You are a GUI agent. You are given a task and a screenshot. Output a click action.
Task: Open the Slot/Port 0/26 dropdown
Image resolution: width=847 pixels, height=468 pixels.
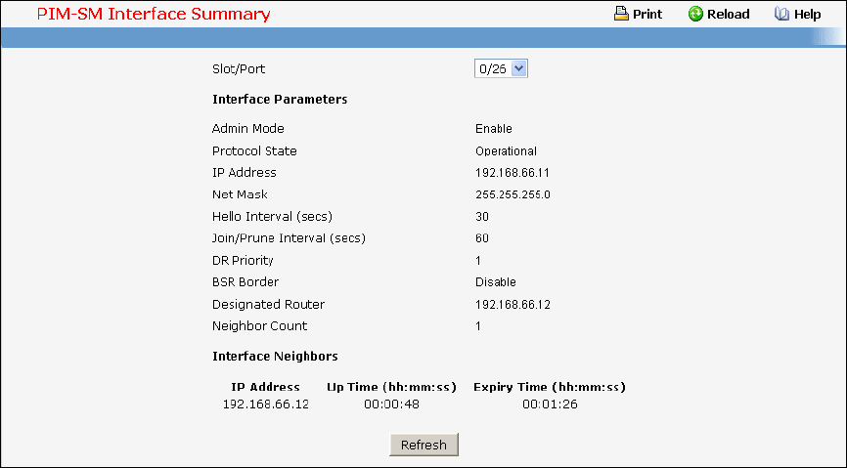coord(501,68)
